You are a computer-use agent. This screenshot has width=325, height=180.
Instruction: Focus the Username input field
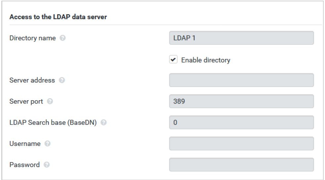coord(241,144)
